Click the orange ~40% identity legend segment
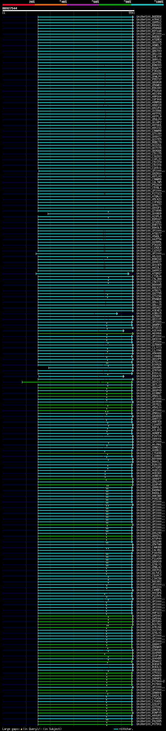Viewport: 166px width, 731px height. tap(51, 5)
